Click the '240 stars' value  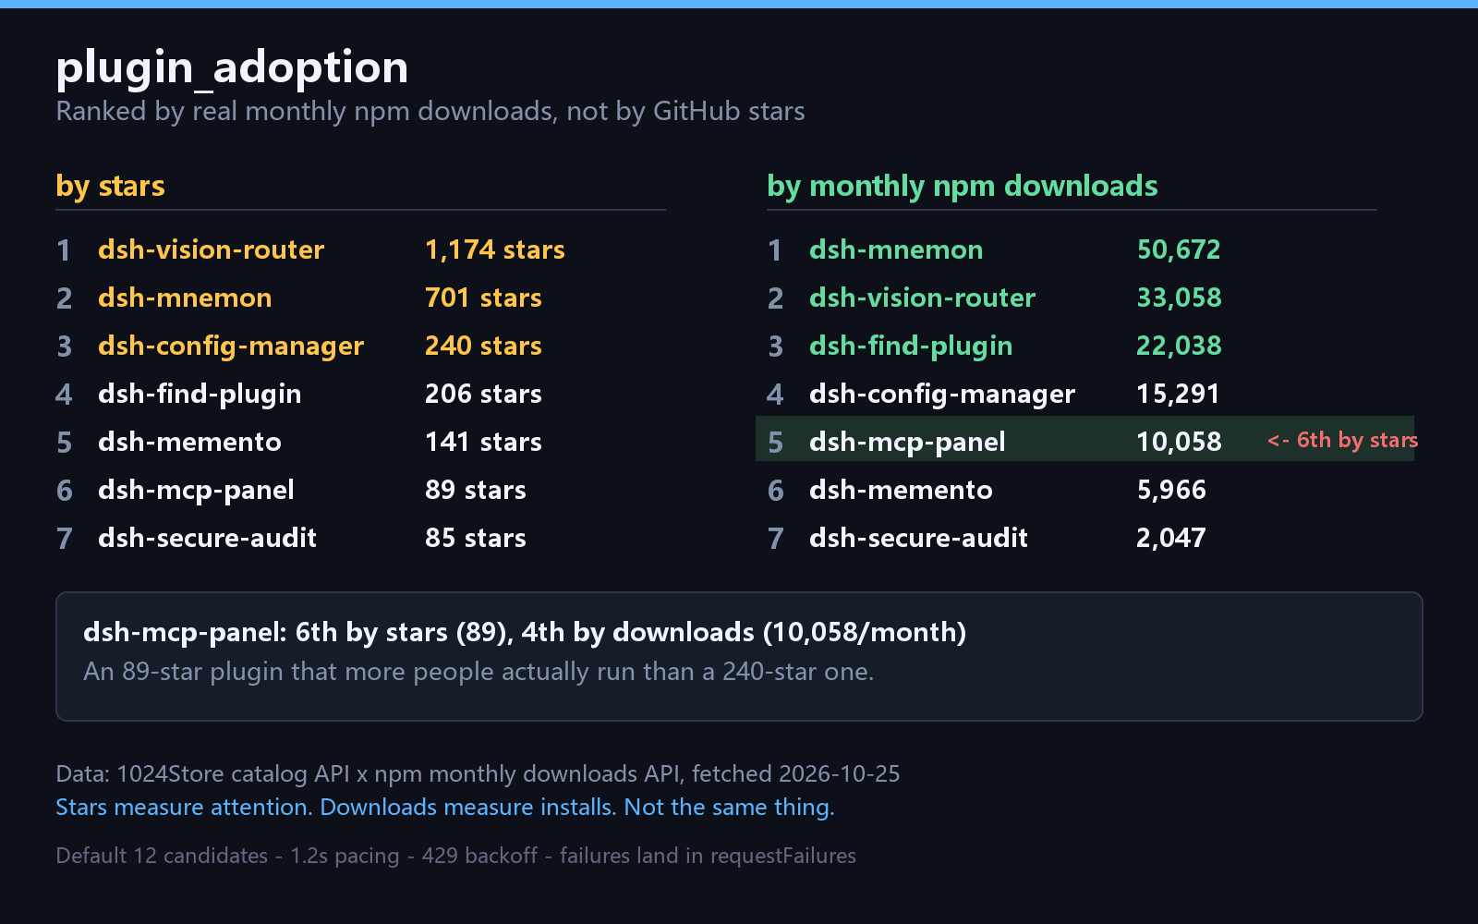[483, 346]
